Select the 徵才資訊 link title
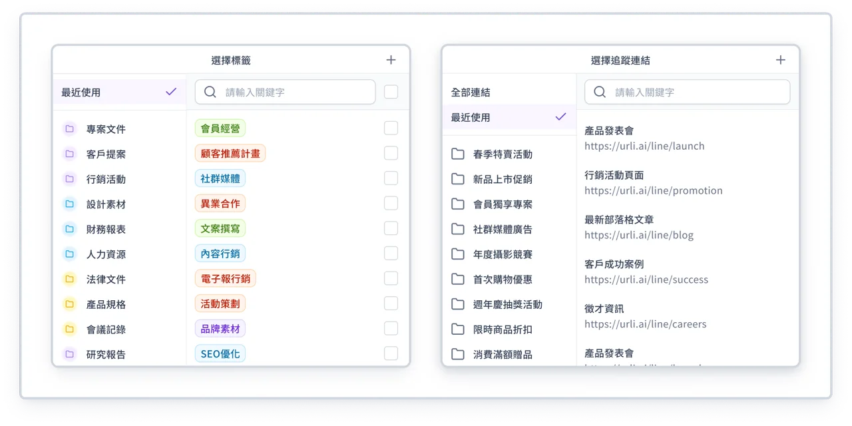Image resolution: width=852 pixels, height=426 pixels. (604, 309)
